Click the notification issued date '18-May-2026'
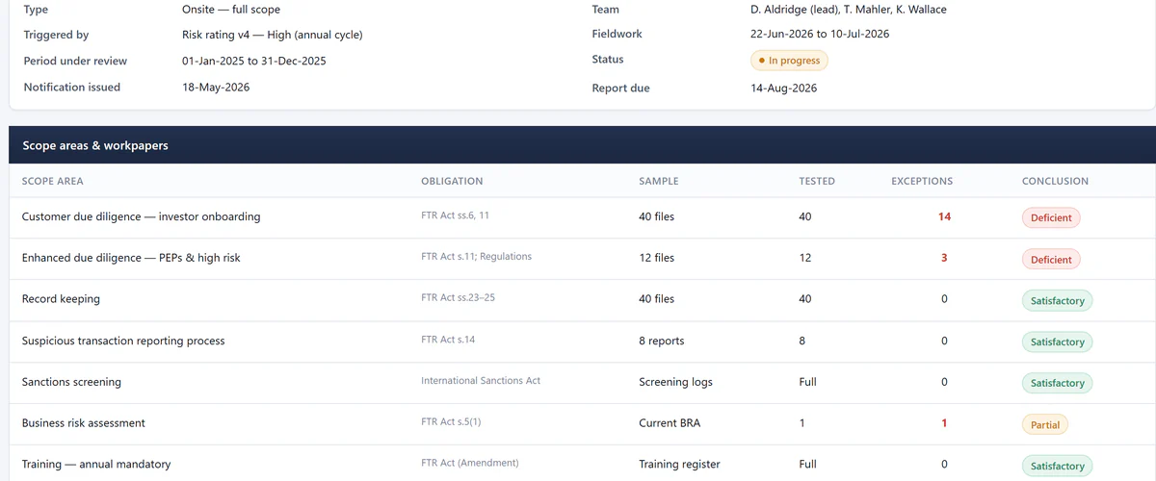The width and height of the screenshot is (1156, 481). coord(216,88)
